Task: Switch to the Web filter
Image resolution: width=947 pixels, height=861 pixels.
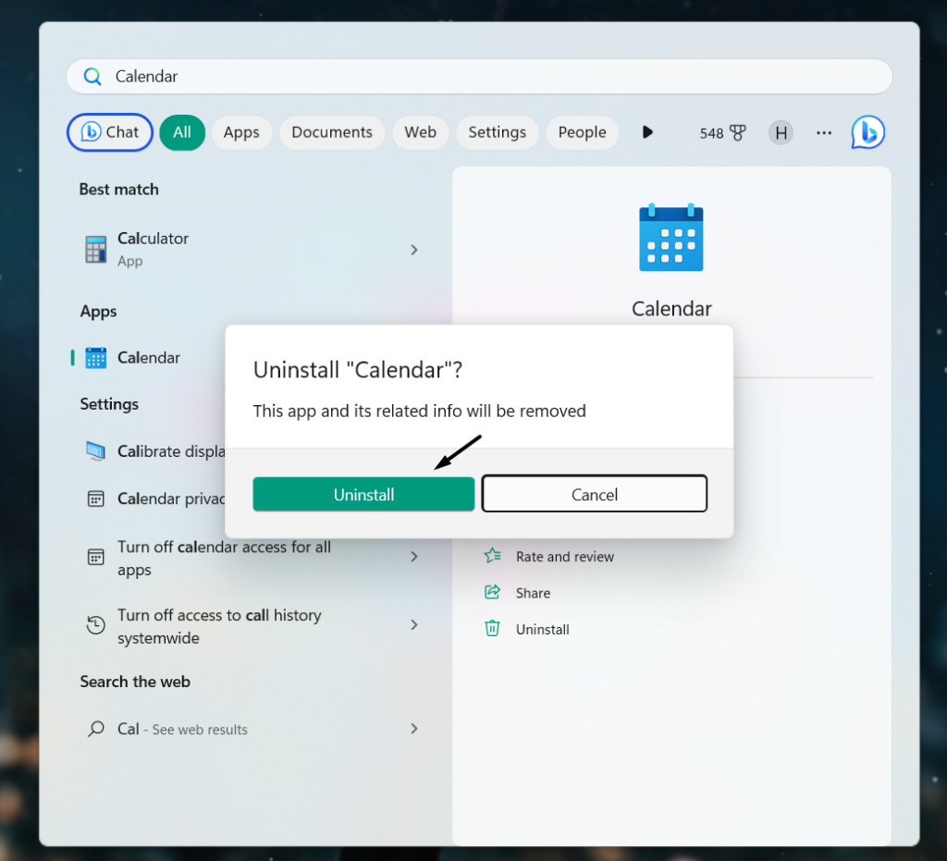Action: pyautogui.click(x=421, y=132)
